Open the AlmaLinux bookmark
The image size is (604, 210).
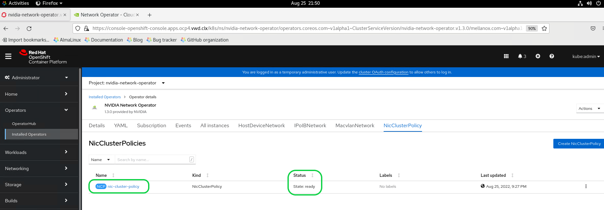pos(67,40)
